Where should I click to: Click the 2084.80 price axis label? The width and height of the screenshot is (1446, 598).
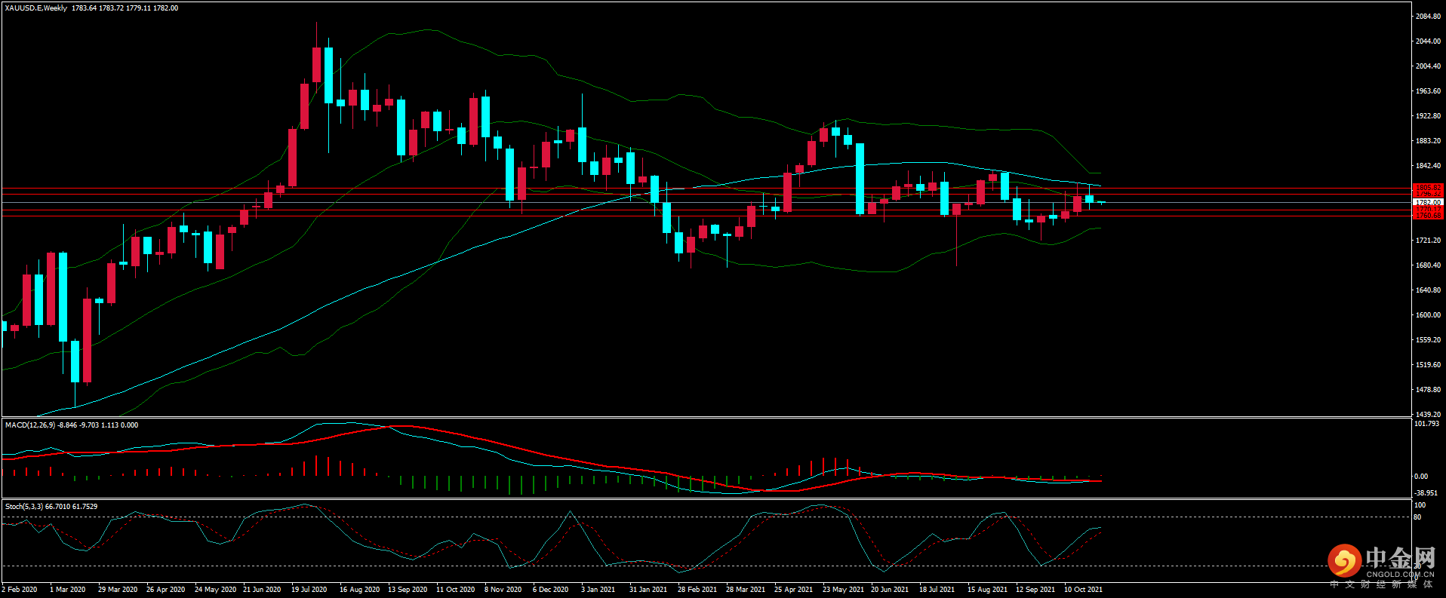pos(1428,17)
